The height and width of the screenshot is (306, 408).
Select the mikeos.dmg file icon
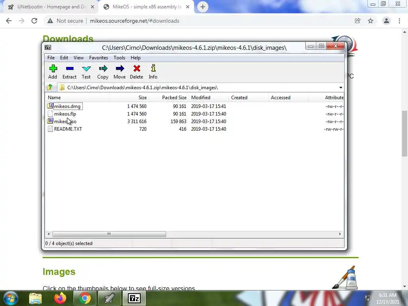pos(50,106)
